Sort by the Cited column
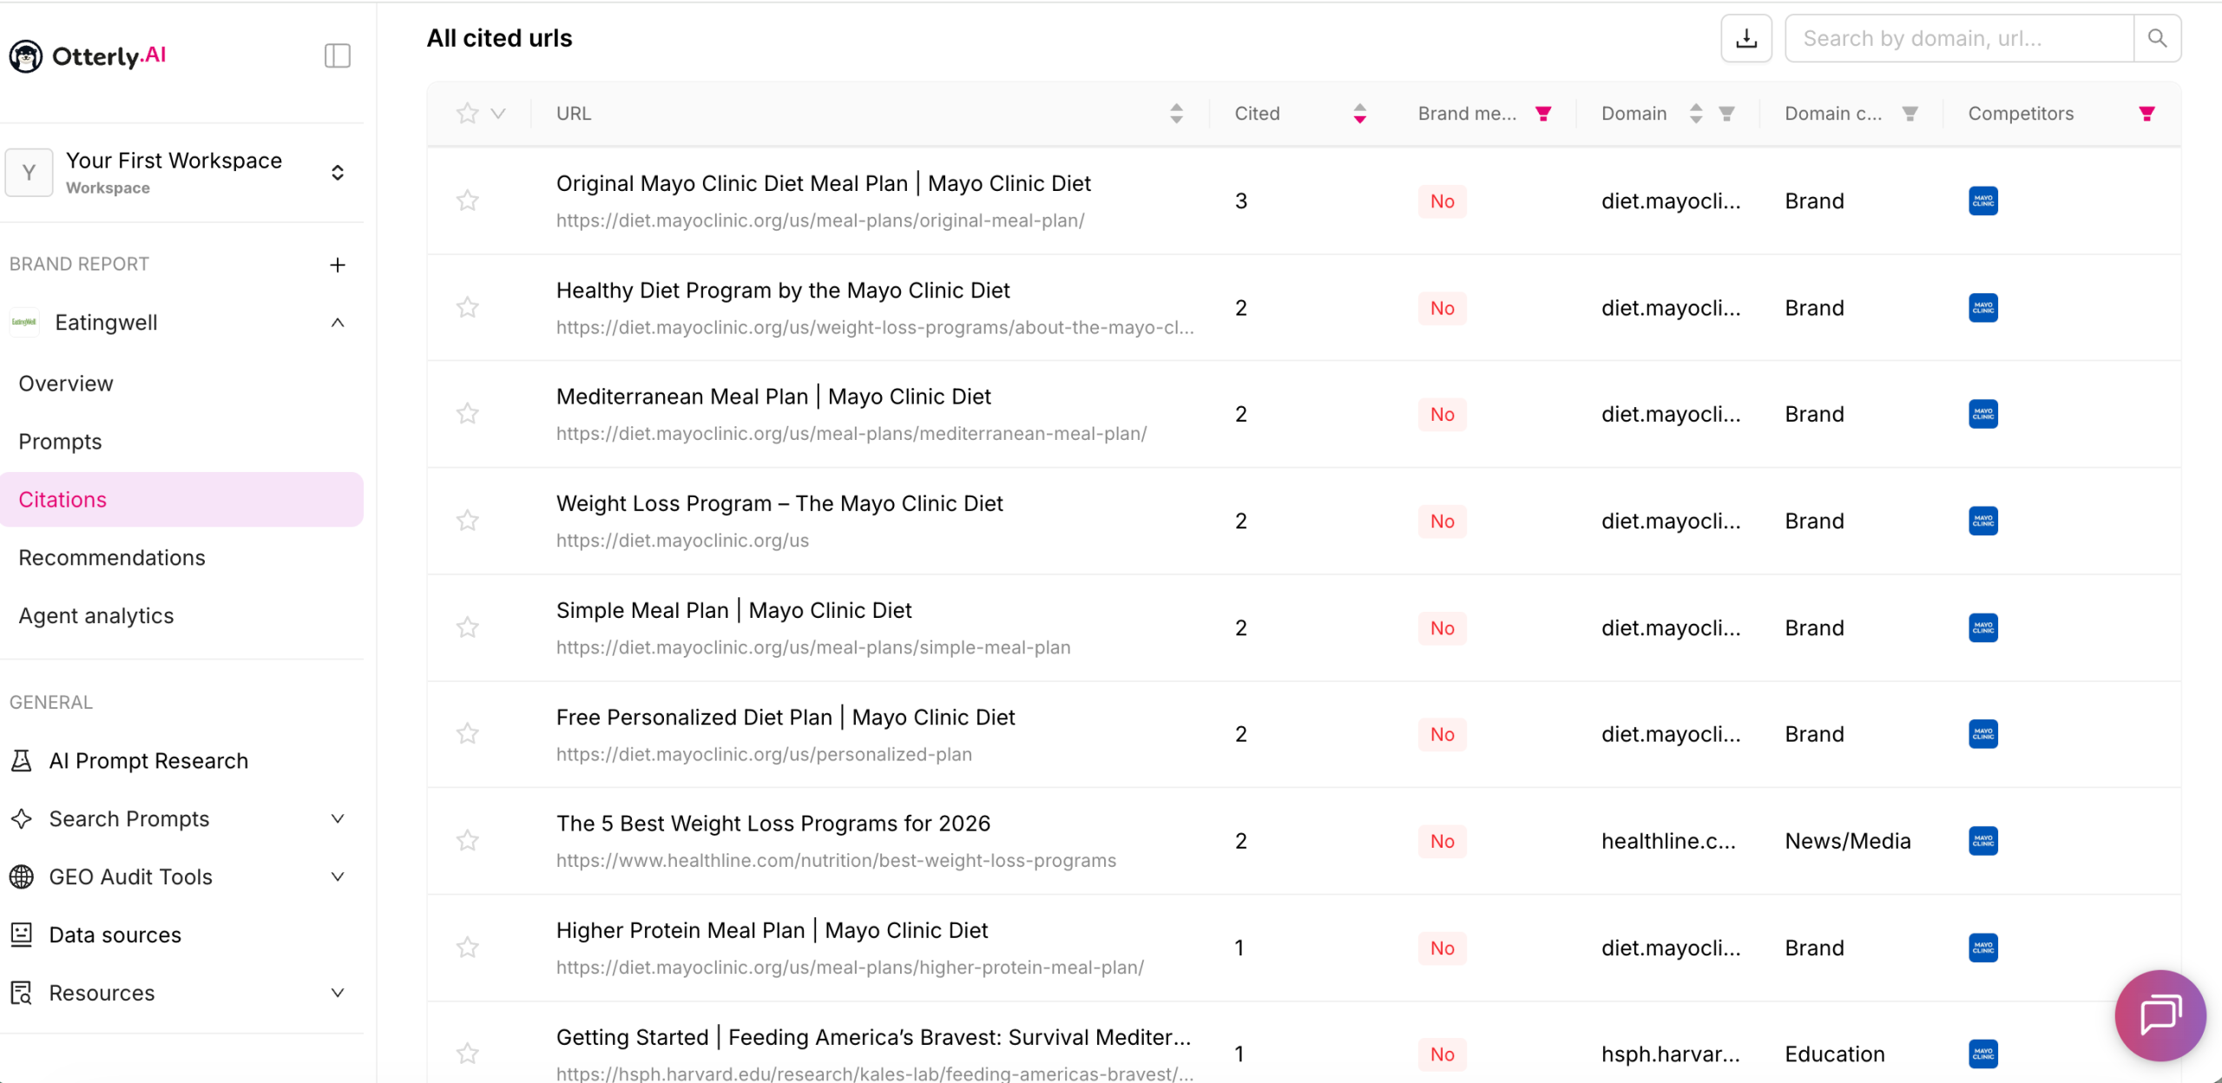 1360,114
